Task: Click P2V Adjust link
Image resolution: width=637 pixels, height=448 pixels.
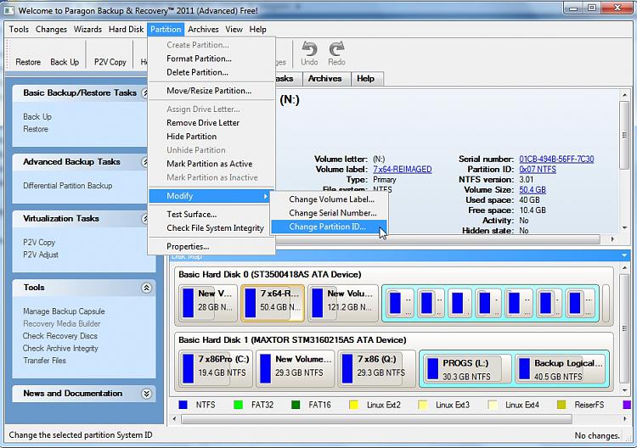Action: click(41, 255)
